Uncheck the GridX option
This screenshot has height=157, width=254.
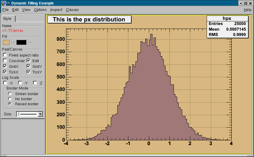click(5, 66)
